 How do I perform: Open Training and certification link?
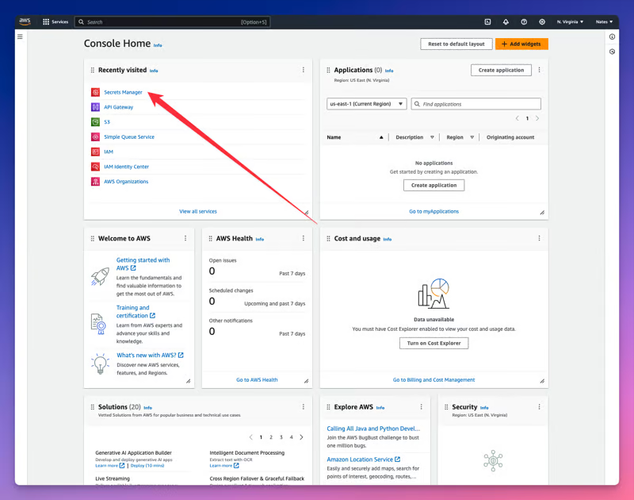click(x=136, y=312)
